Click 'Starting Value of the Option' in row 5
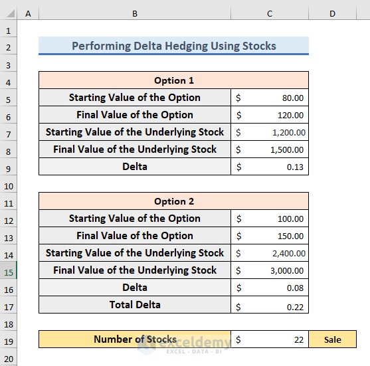Screen dimensions: 370x366 tap(135, 98)
